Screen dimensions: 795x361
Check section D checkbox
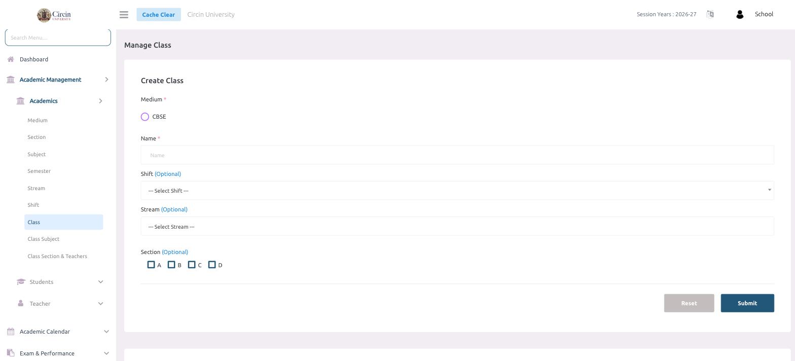pyautogui.click(x=212, y=265)
